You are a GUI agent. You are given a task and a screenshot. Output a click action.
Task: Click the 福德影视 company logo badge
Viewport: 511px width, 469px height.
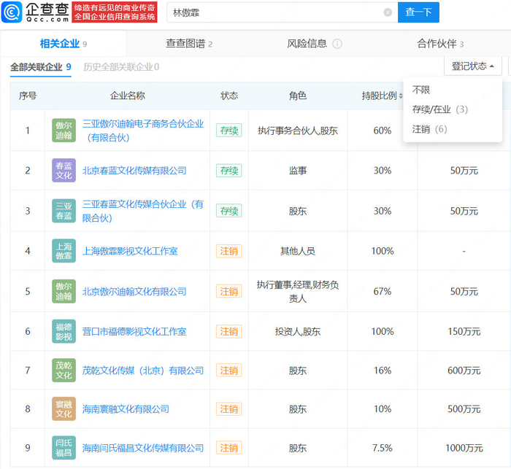[64, 332]
